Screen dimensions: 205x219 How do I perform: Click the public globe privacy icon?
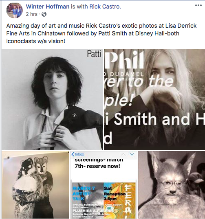point(44,14)
